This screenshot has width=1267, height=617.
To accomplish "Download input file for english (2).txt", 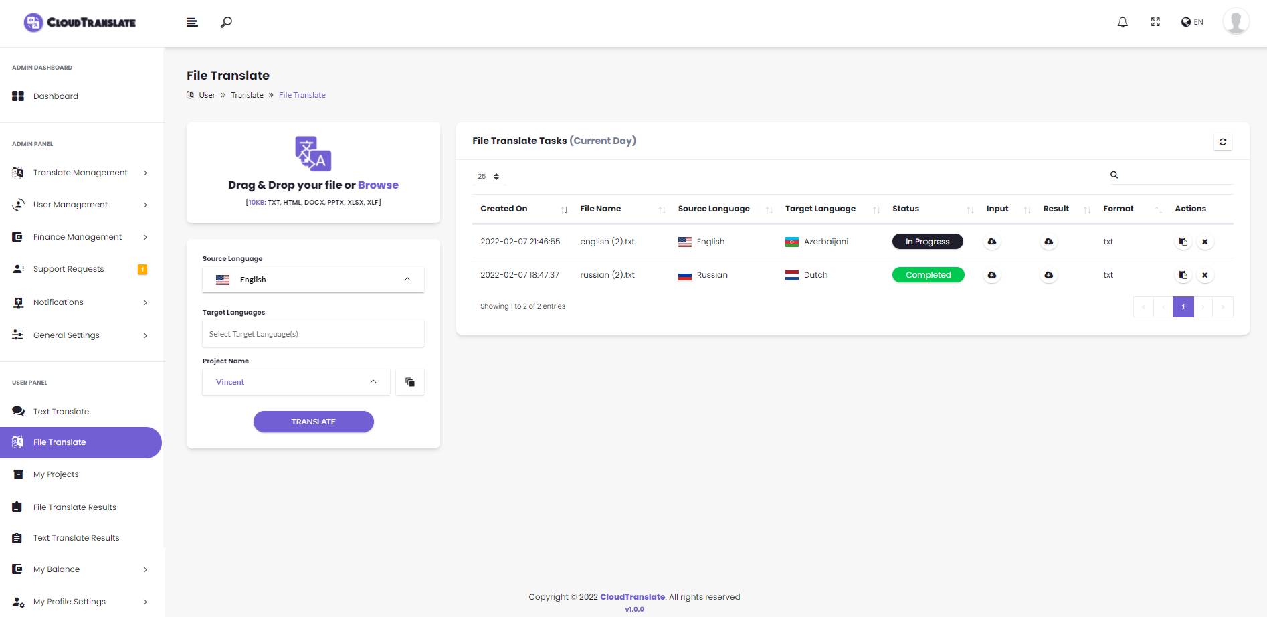I will (x=992, y=242).
